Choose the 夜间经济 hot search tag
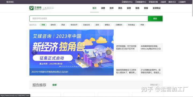Image resolution: width=193 pixels, height=97 pixels. pos(74,25)
